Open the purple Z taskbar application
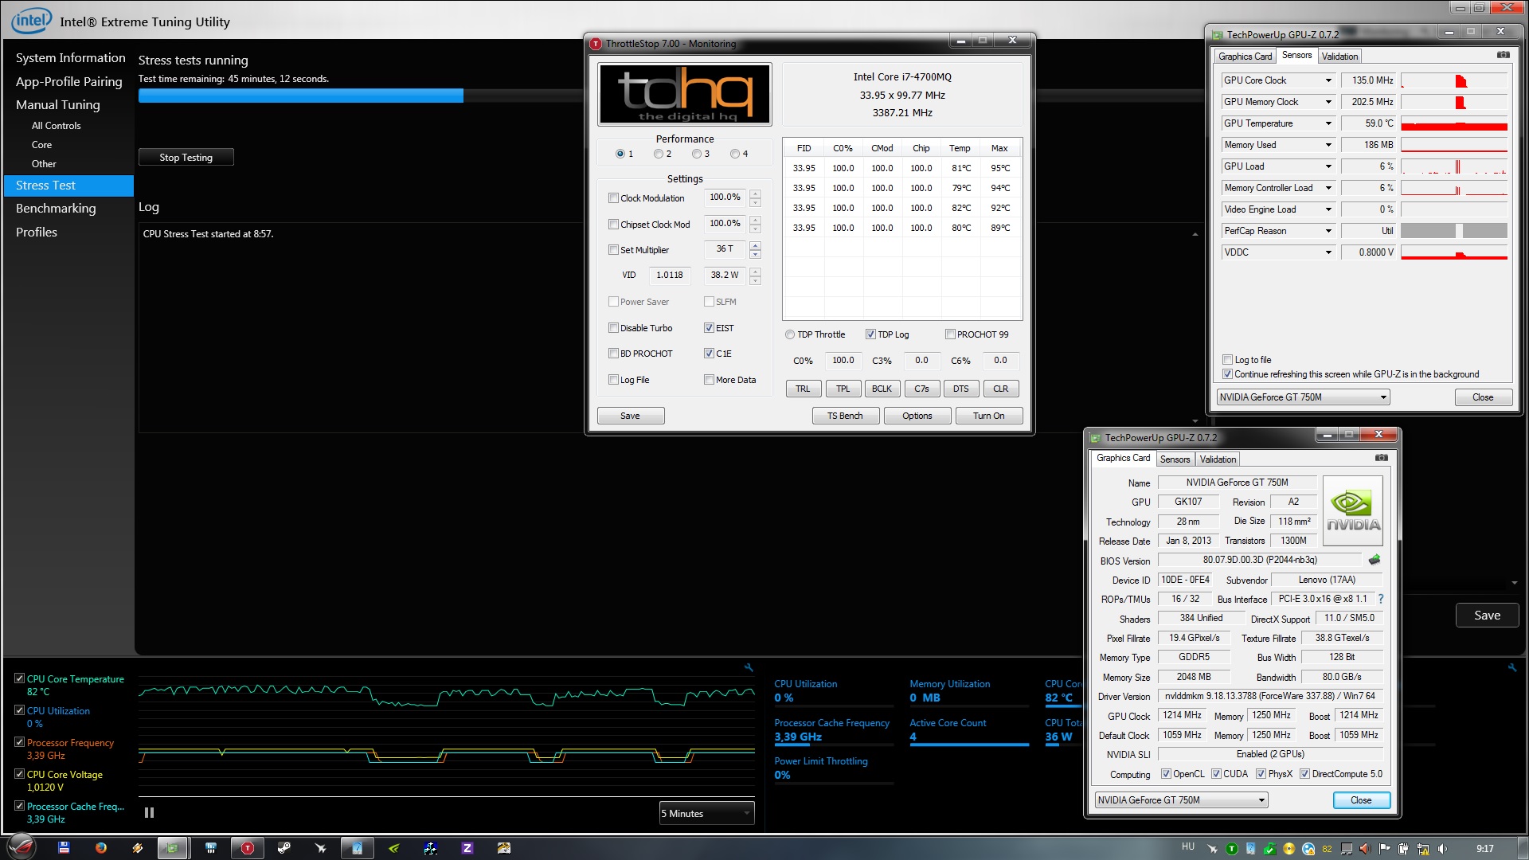Image resolution: width=1529 pixels, height=860 pixels. tap(467, 848)
